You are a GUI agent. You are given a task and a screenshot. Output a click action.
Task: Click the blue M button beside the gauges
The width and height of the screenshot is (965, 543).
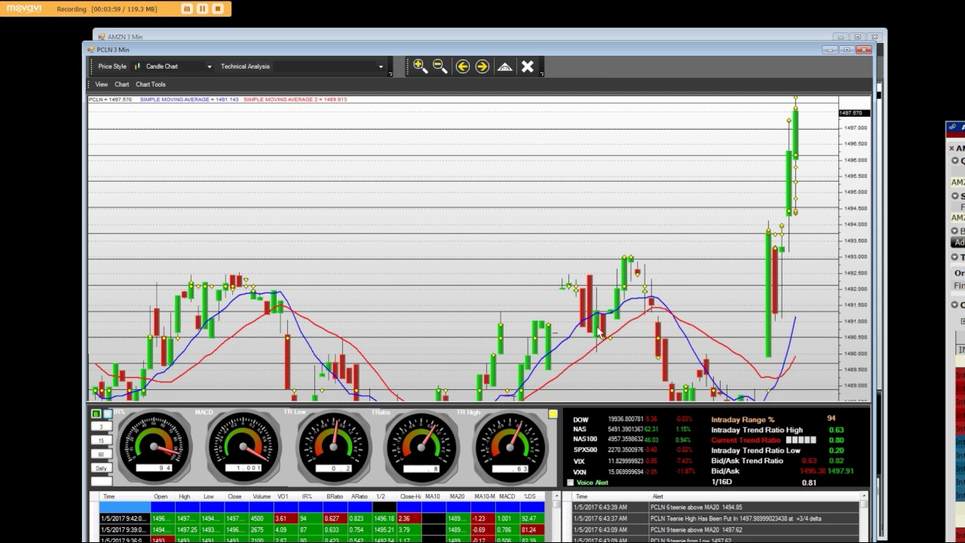click(x=107, y=414)
